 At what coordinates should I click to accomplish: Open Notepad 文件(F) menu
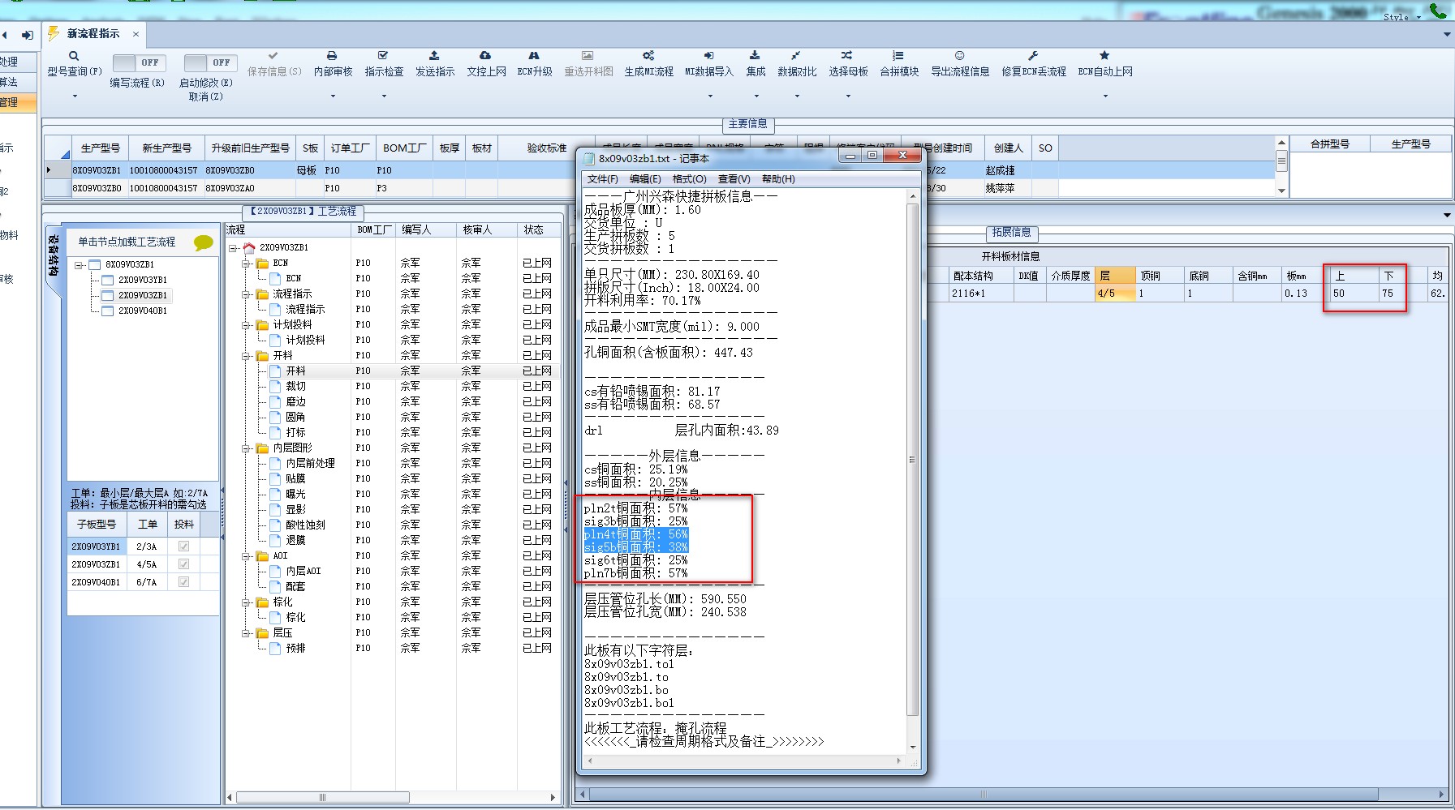click(602, 179)
